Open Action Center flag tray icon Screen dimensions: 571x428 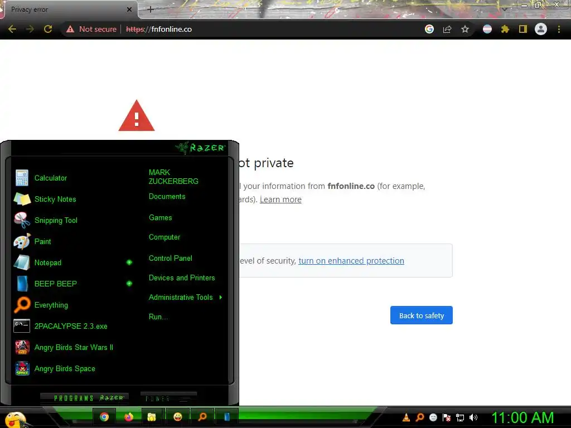click(447, 417)
